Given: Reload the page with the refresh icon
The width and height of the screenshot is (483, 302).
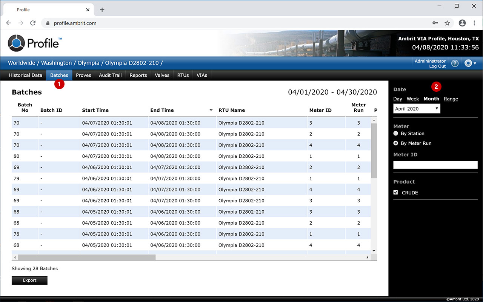Looking at the screenshot, I should pyautogui.click(x=33, y=23).
